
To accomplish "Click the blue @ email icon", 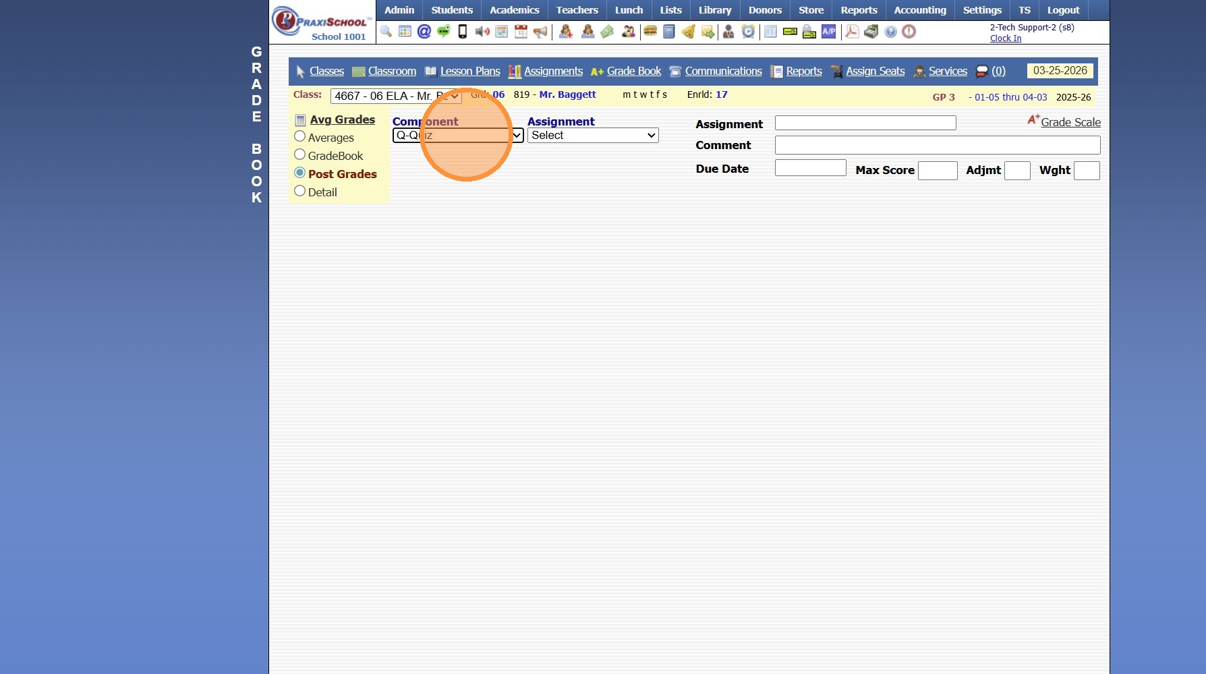I will (424, 32).
